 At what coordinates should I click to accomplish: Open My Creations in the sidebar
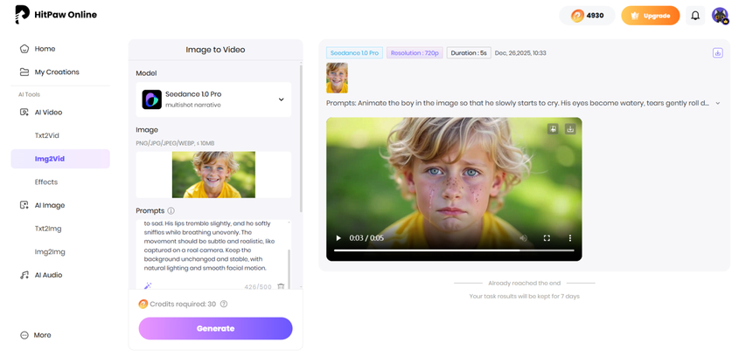pos(56,72)
